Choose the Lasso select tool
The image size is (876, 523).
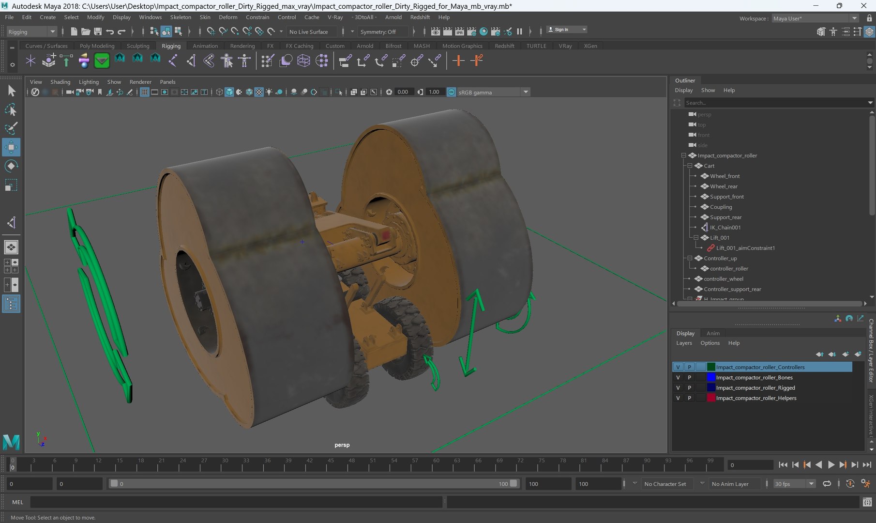click(x=11, y=109)
